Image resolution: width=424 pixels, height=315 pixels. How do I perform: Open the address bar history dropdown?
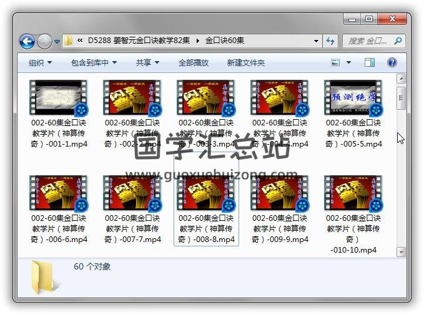[315, 41]
